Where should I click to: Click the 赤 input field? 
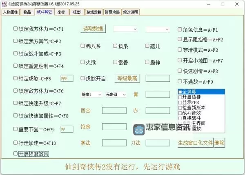[x=158, y=111]
